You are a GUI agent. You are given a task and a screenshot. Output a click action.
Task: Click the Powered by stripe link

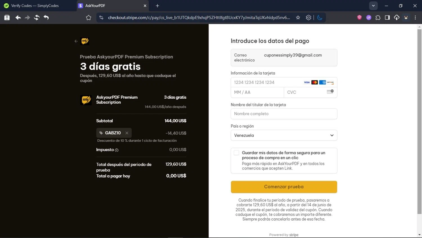284,235
